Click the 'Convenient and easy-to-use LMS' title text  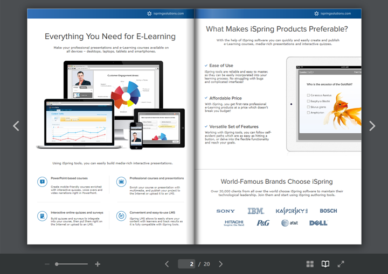pos(153,213)
